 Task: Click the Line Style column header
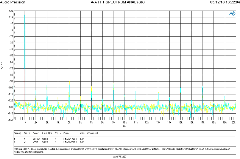pyautogui.click(x=47, y=133)
